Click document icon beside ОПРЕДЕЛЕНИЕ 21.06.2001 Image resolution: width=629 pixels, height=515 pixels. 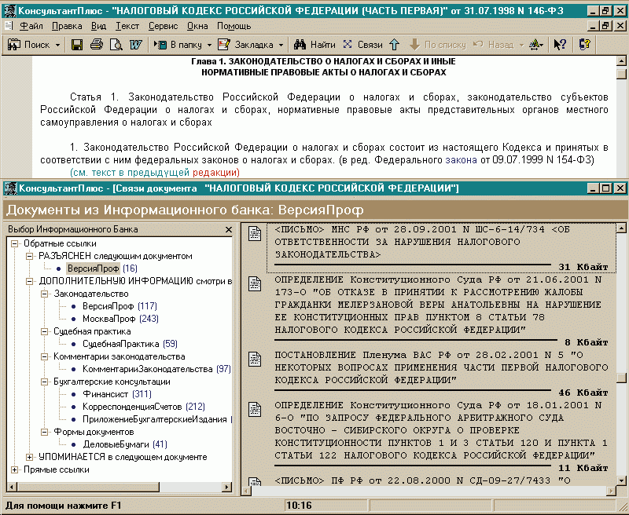point(255,283)
